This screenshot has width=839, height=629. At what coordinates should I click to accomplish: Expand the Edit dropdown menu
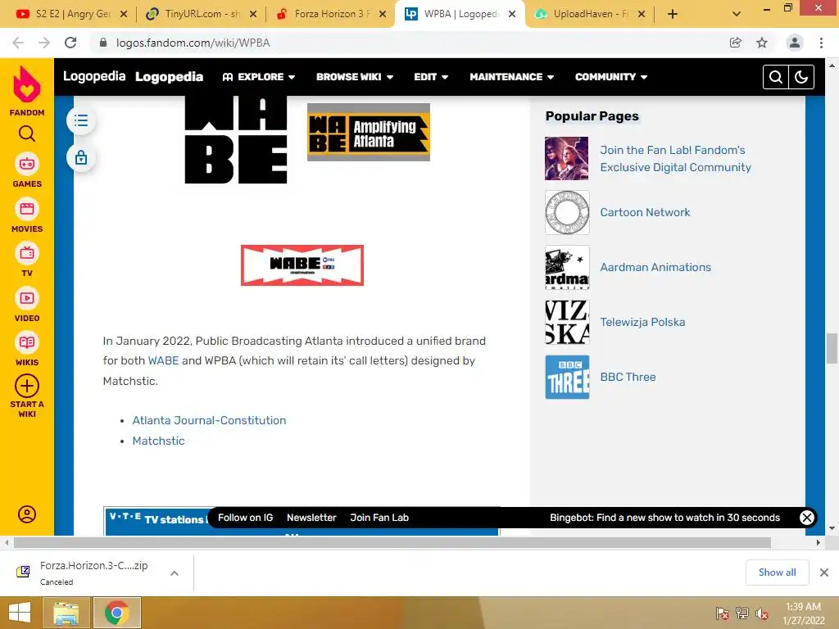click(x=431, y=77)
